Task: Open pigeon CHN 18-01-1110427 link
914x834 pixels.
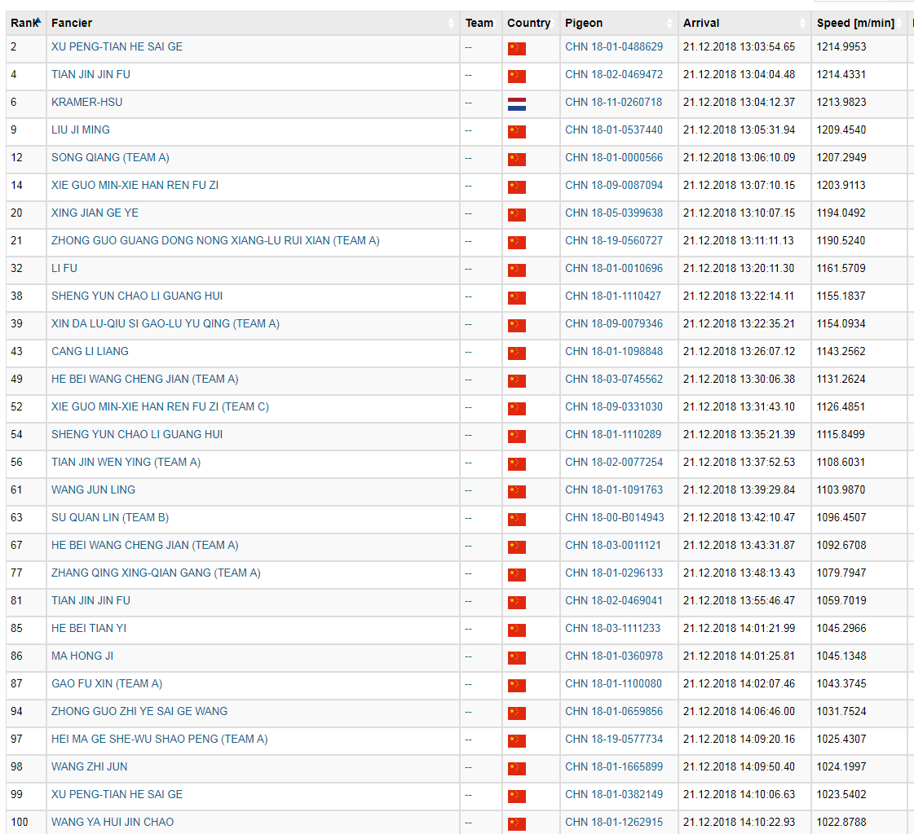Action: click(613, 296)
